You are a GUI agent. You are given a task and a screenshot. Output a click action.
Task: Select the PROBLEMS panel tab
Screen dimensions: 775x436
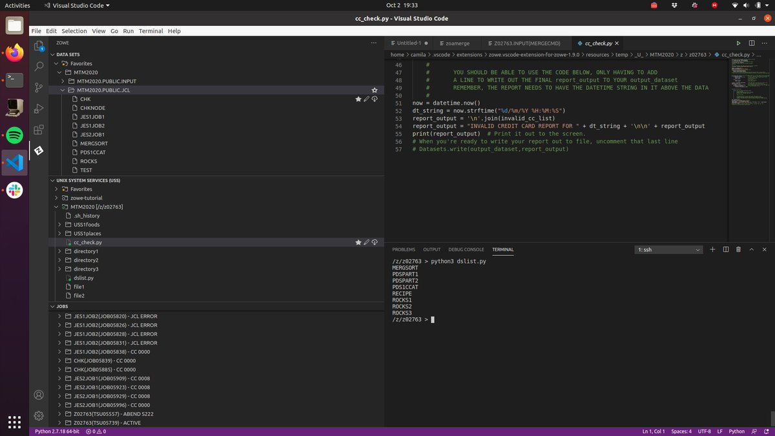click(x=403, y=249)
